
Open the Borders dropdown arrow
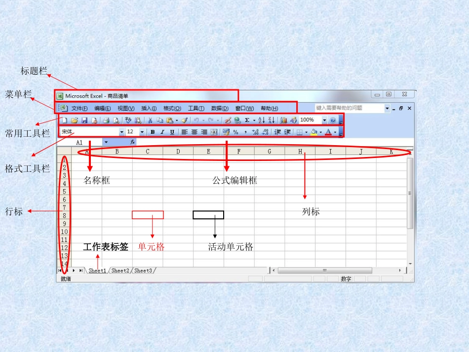(x=306, y=132)
